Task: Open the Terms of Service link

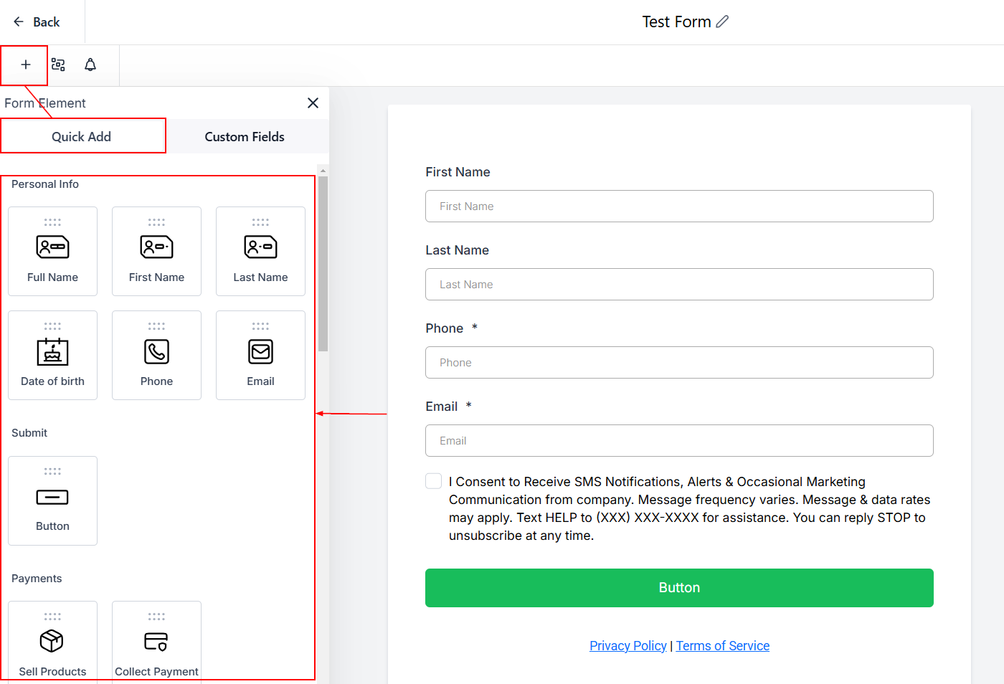Action: tap(723, 646)
